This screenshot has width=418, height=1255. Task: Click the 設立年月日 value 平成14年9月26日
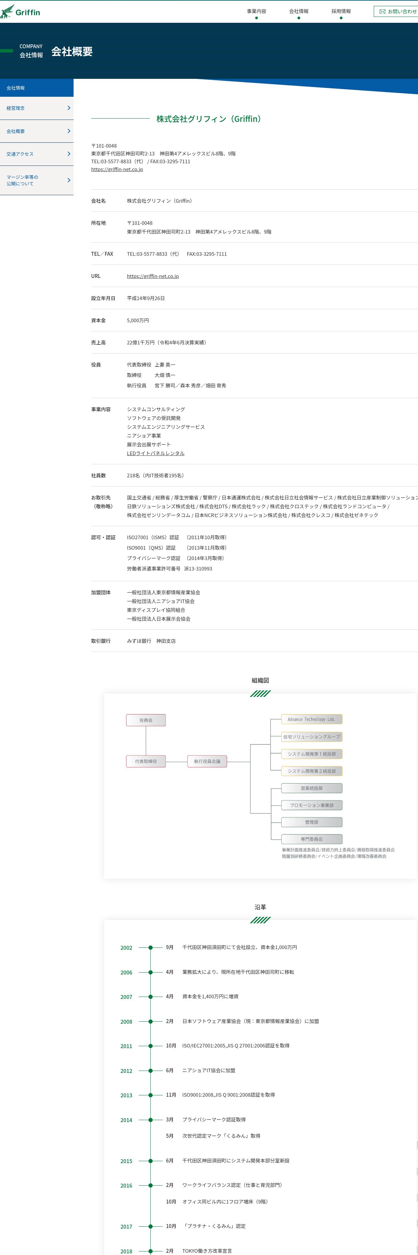(146, 299)
